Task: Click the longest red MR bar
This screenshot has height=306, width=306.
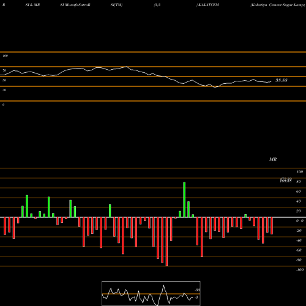Action: click(166, 242)
